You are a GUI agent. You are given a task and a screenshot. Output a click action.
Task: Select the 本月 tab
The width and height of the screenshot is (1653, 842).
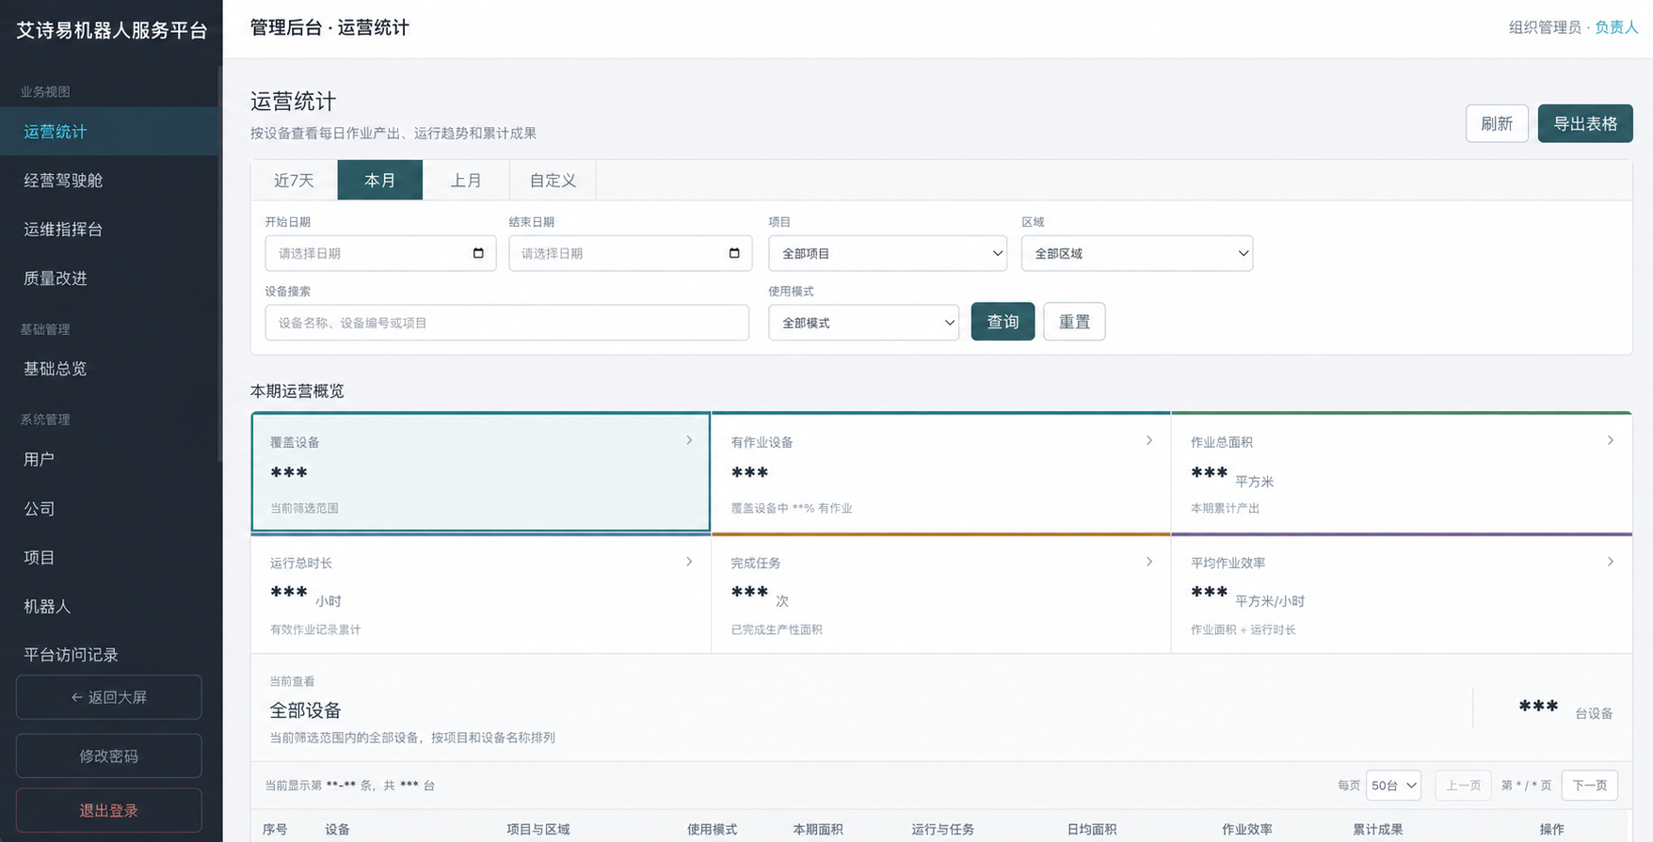tap(380, 181)
